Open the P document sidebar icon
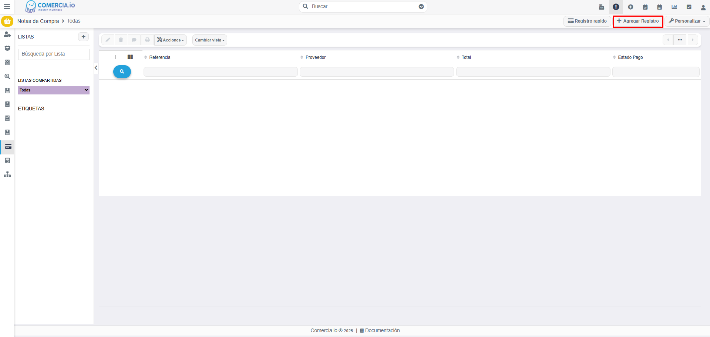The height and width of the screenshot is (337, 710). 7,104
